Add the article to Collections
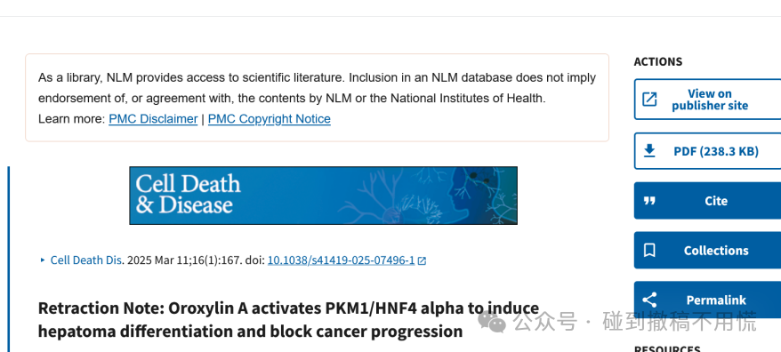Viewport: 781px width, 352px height. [707, 250]
